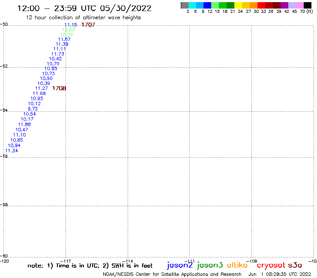Click the wave height value 10.47
The image size is (317, 278).
click(x=22, y=130)
